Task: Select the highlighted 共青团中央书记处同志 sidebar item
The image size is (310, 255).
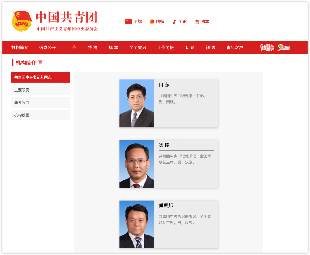Action: [40, 77]
